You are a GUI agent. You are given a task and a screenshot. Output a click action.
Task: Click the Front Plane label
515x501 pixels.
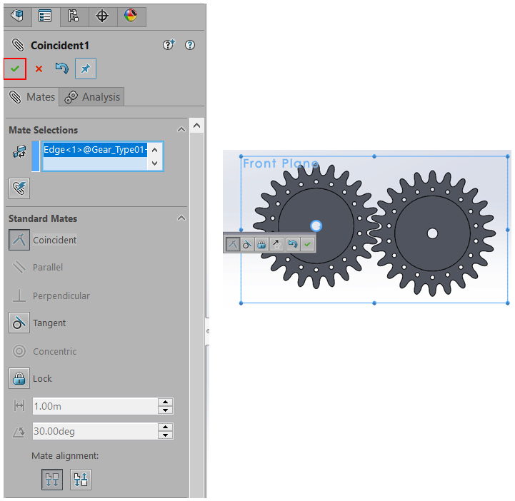[281, 163]
